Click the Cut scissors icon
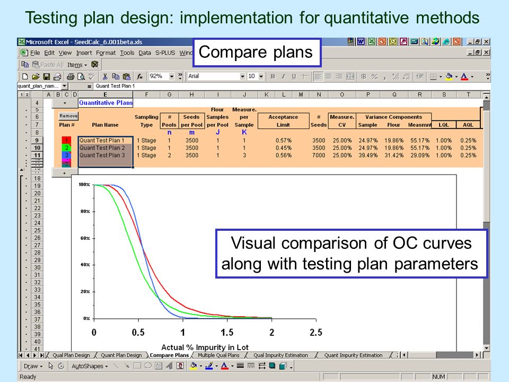 [x=105, y=76]
